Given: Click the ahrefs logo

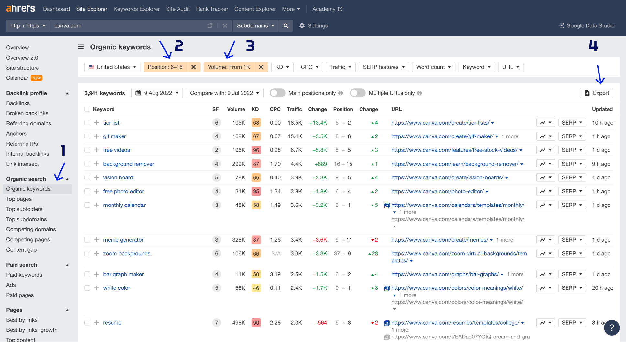Looking at the screenshot, I should point(21,8).
